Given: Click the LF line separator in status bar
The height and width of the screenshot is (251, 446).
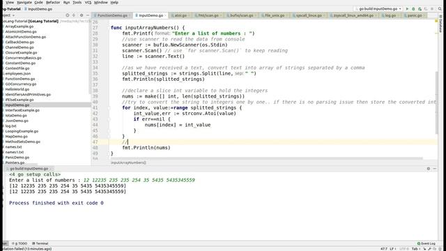Looking at the screenshot, I should (392, 249).
